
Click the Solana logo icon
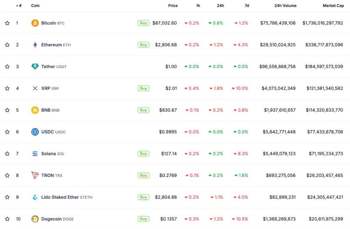(35, 154)
